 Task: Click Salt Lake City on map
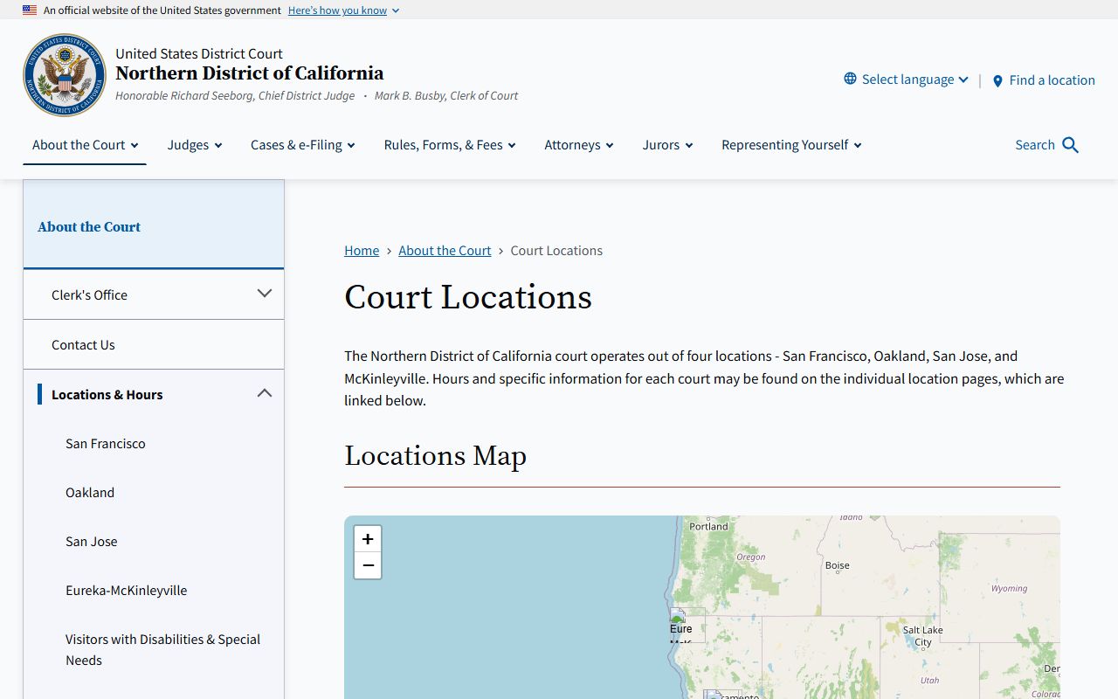pos(923,636)
